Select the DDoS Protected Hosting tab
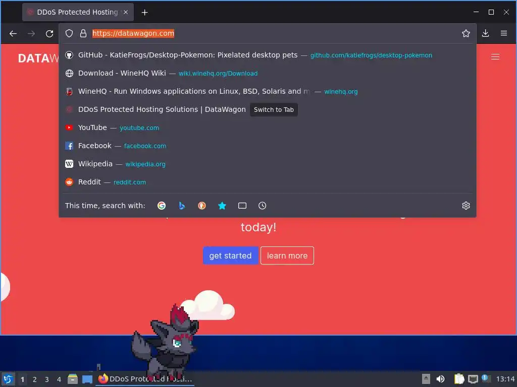This screenshot has height=387, width=517. click(78, 12)
